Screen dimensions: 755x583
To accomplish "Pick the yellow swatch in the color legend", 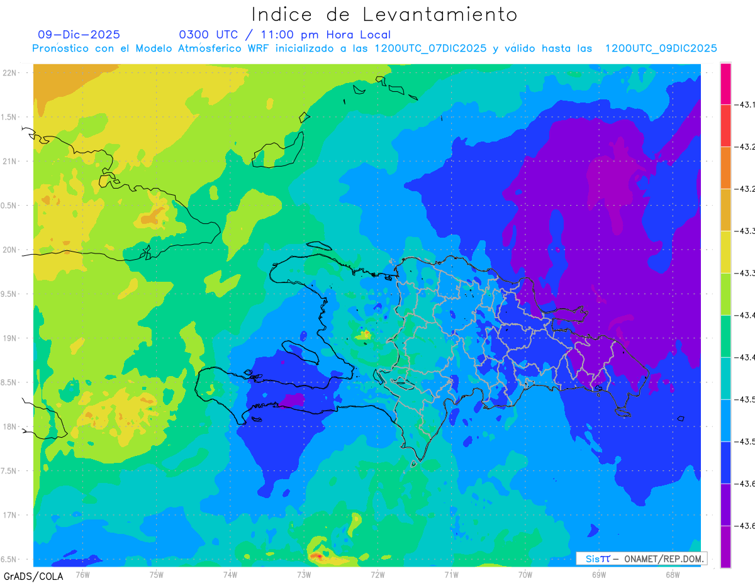I will pyautogui.click(x=725, y=252).
